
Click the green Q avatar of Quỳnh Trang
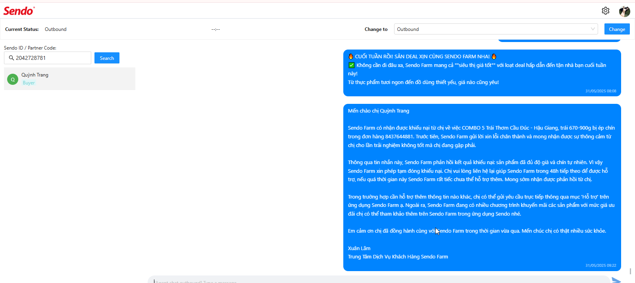coord(13,79)
